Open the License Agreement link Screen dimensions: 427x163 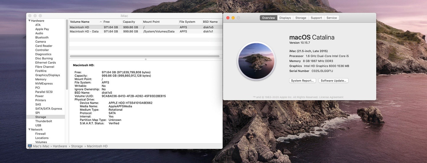(x=331, y=97)
